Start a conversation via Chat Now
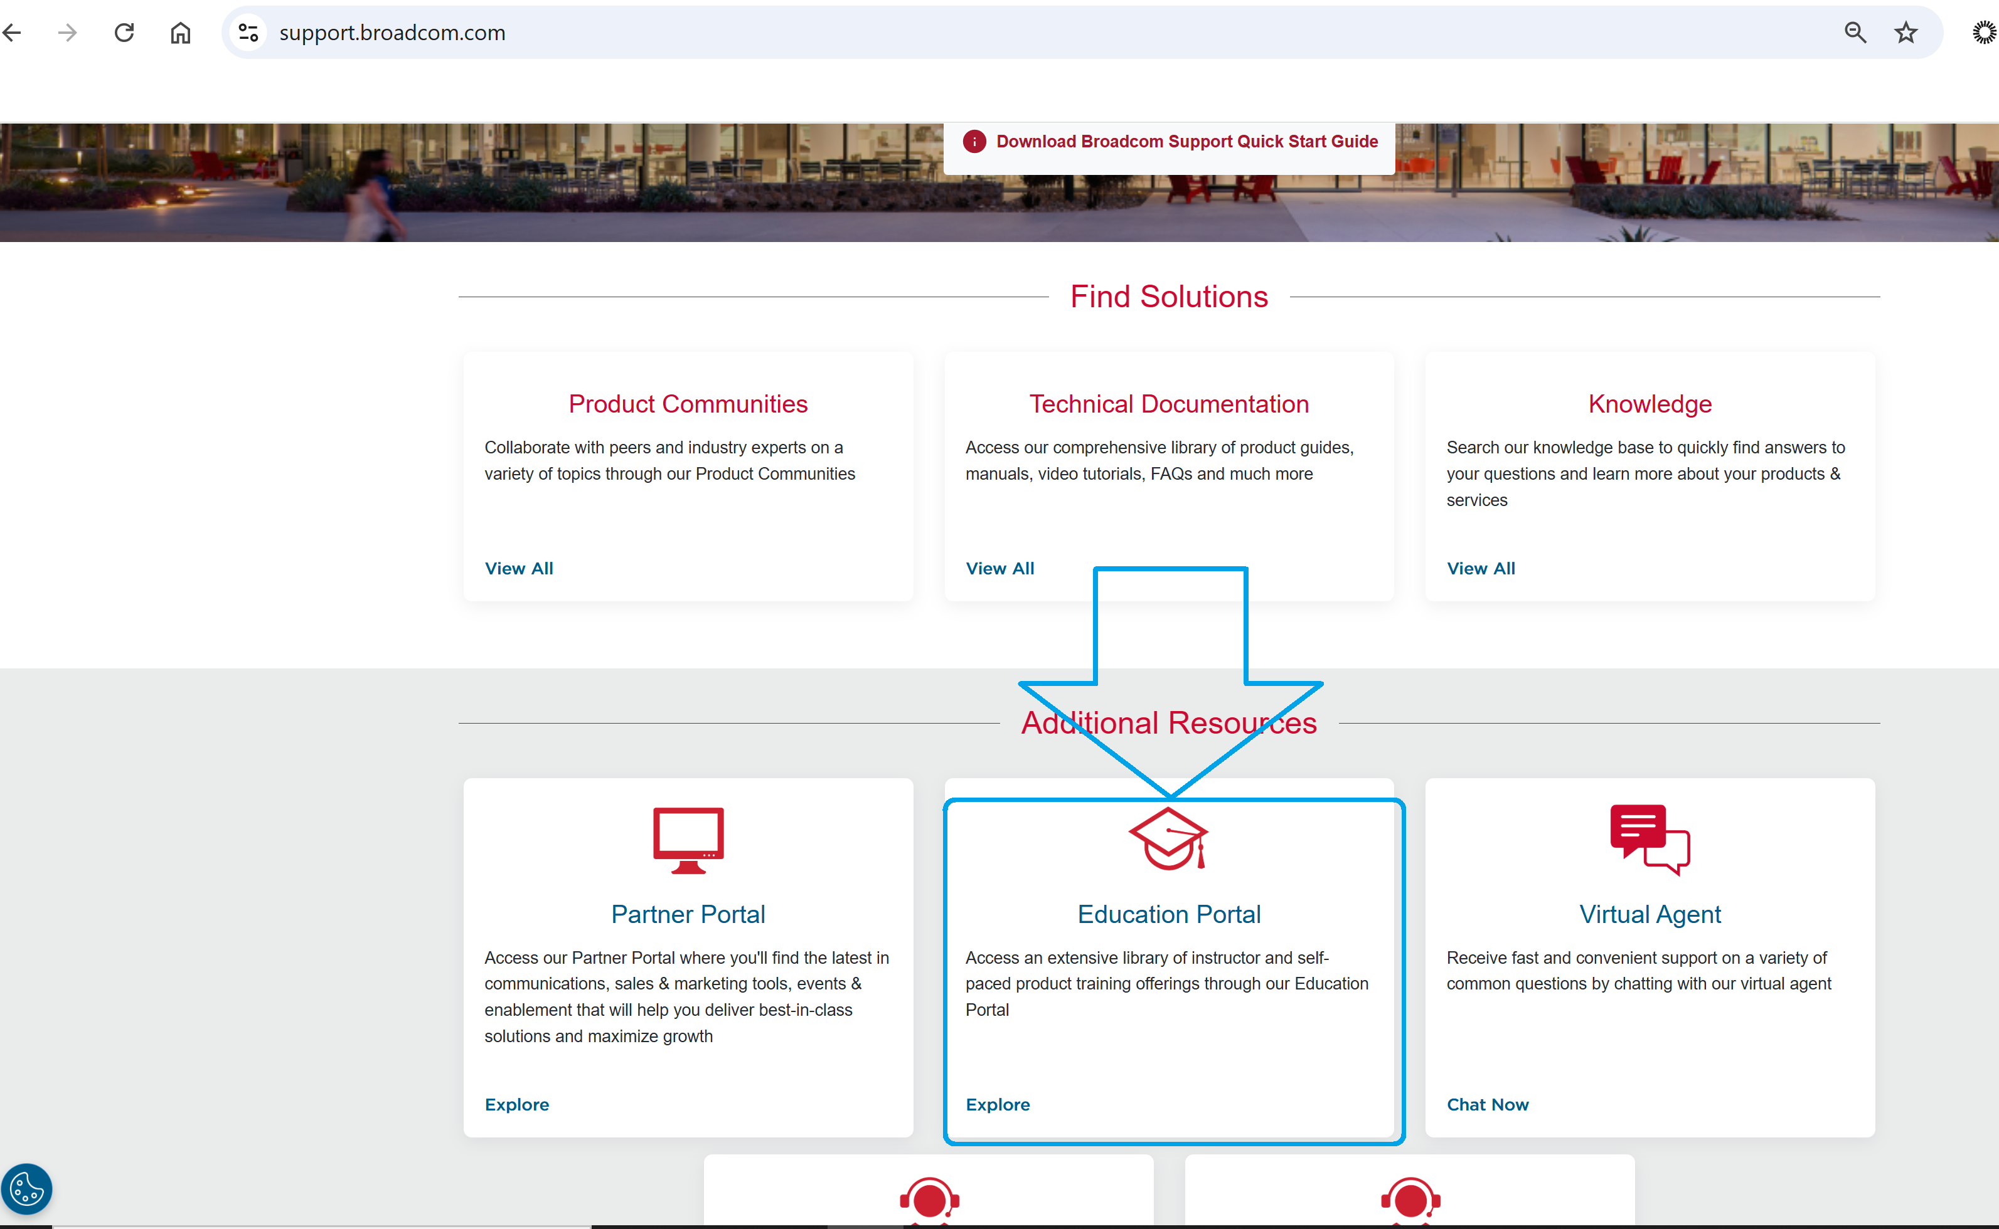This screenshot has width=1999, height=1229. click(x=1488, y=1104)
